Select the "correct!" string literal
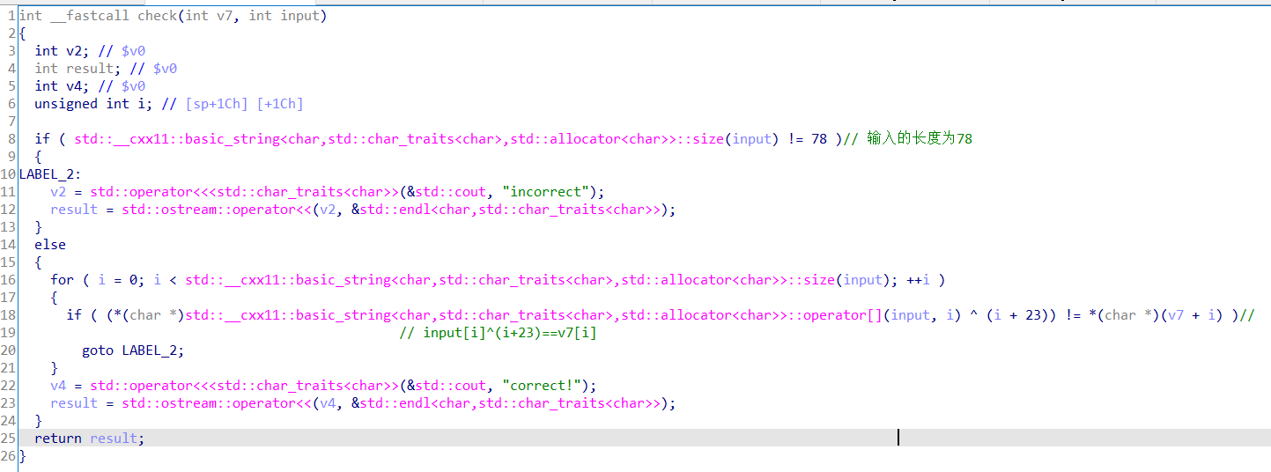Screen dimensions: 1271x472 546,386
